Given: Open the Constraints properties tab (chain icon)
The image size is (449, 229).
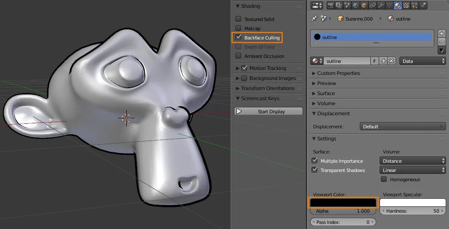Looking at the screenshot, I should coord(372,5).
